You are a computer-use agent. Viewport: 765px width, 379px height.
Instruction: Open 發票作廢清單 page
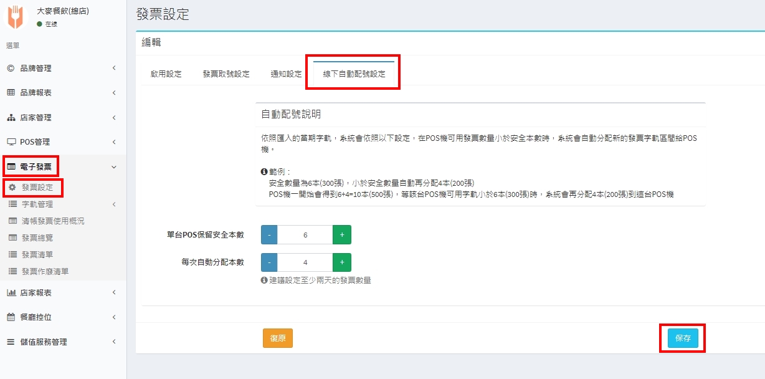point(45,271)
